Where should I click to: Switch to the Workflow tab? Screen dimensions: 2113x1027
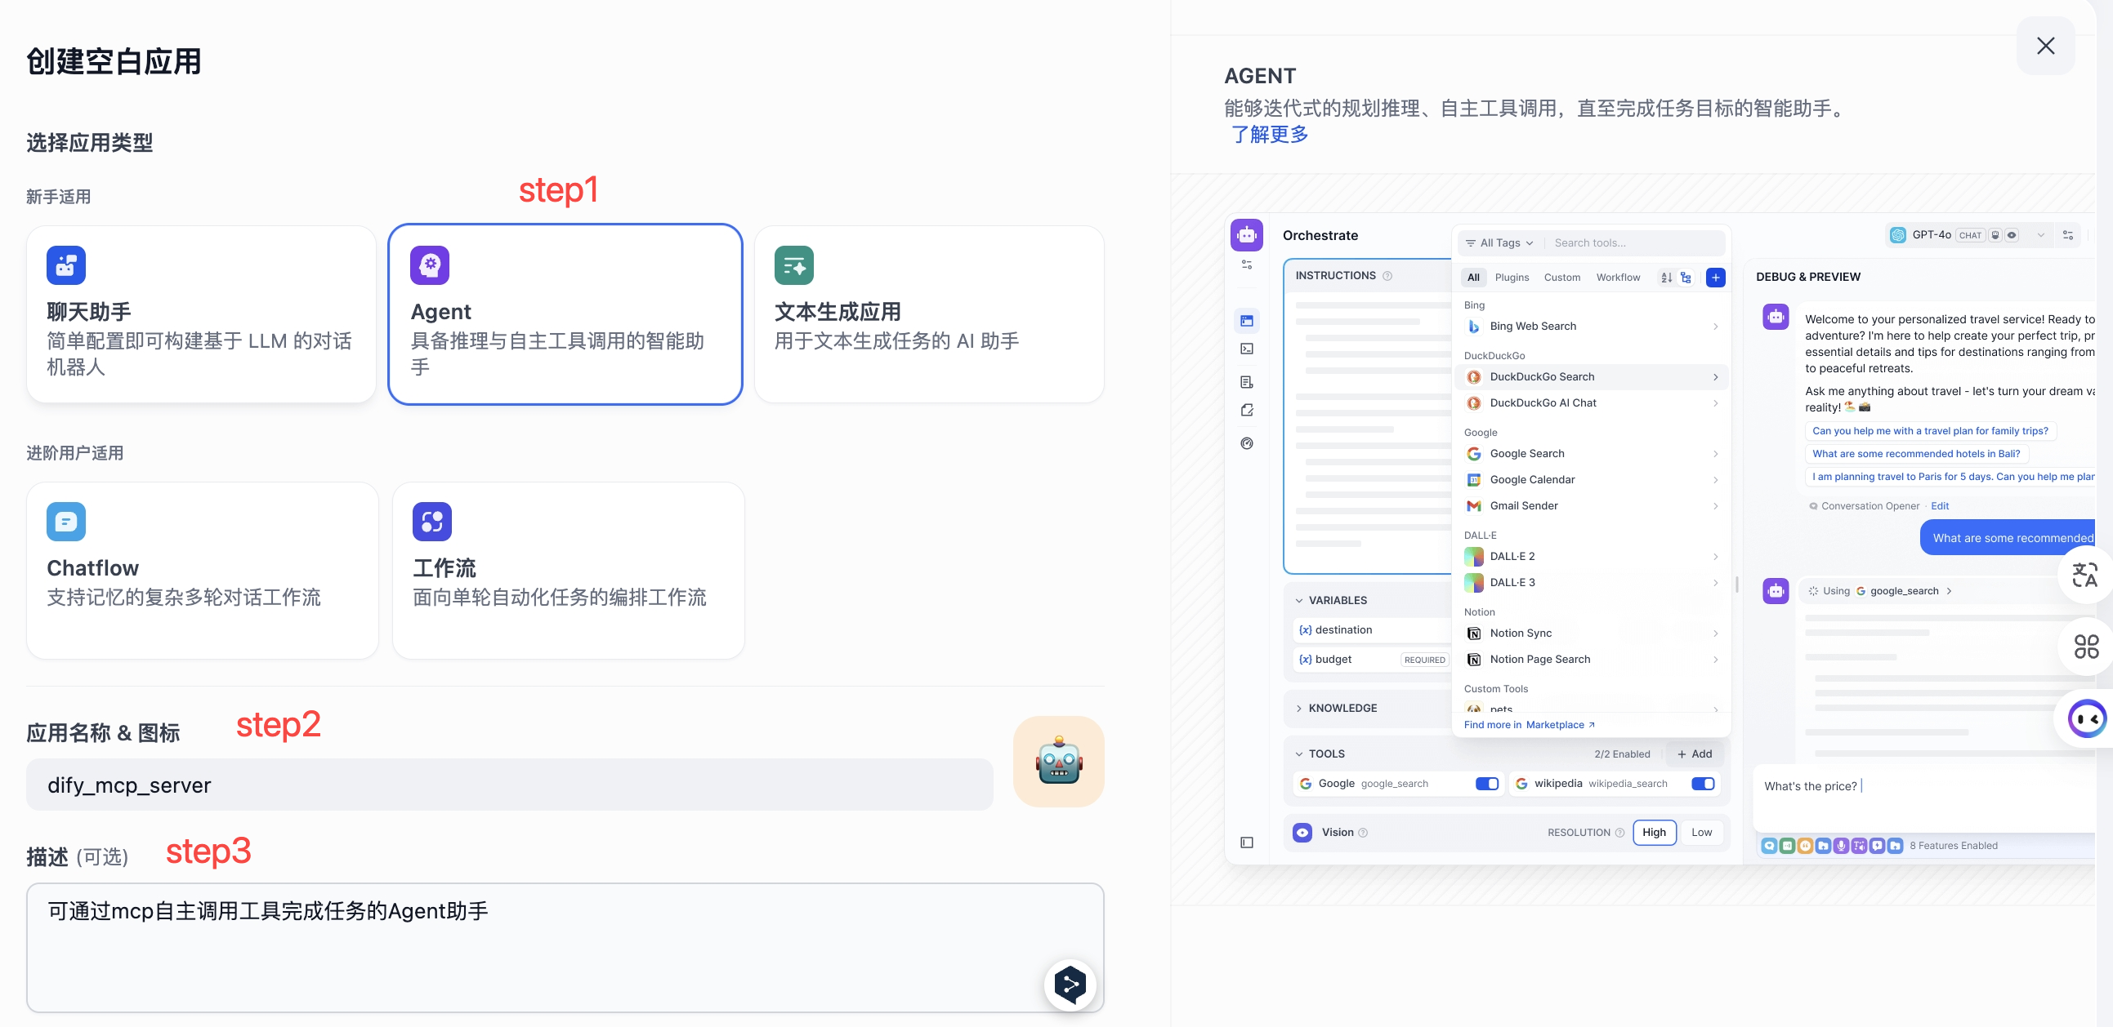[1618, 277]
